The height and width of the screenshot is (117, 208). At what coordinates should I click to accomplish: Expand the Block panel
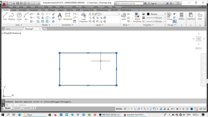point(126,25)
